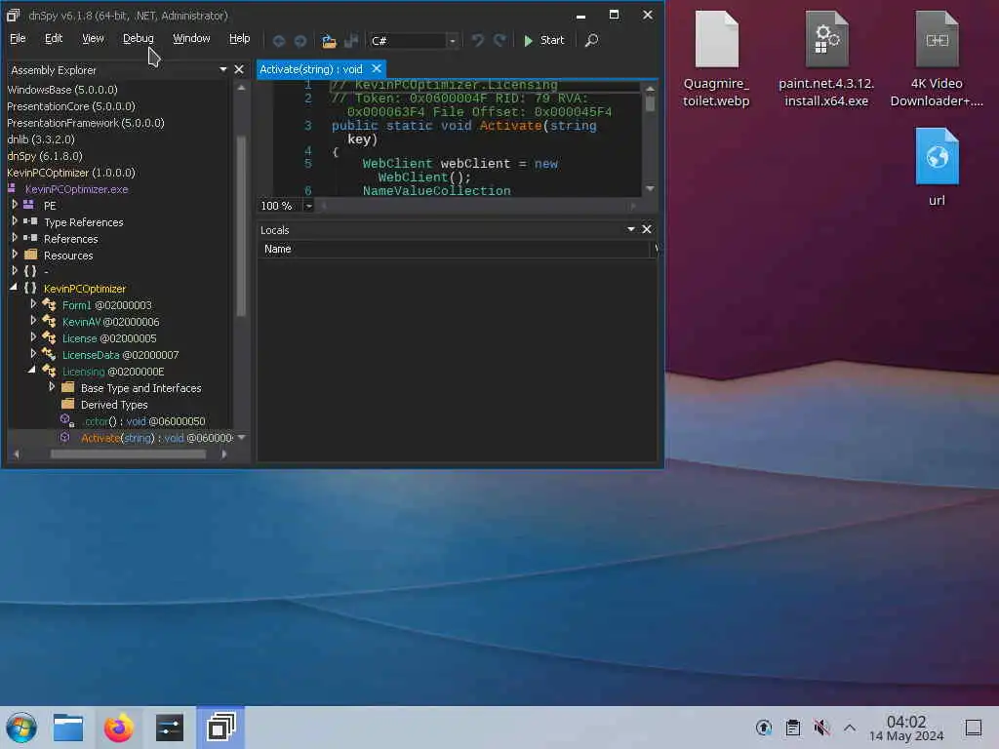Image resolution: width=999 pixels, height=749 pixels.
Task: Click the Name column header in Locals
Action: [278, 249]
